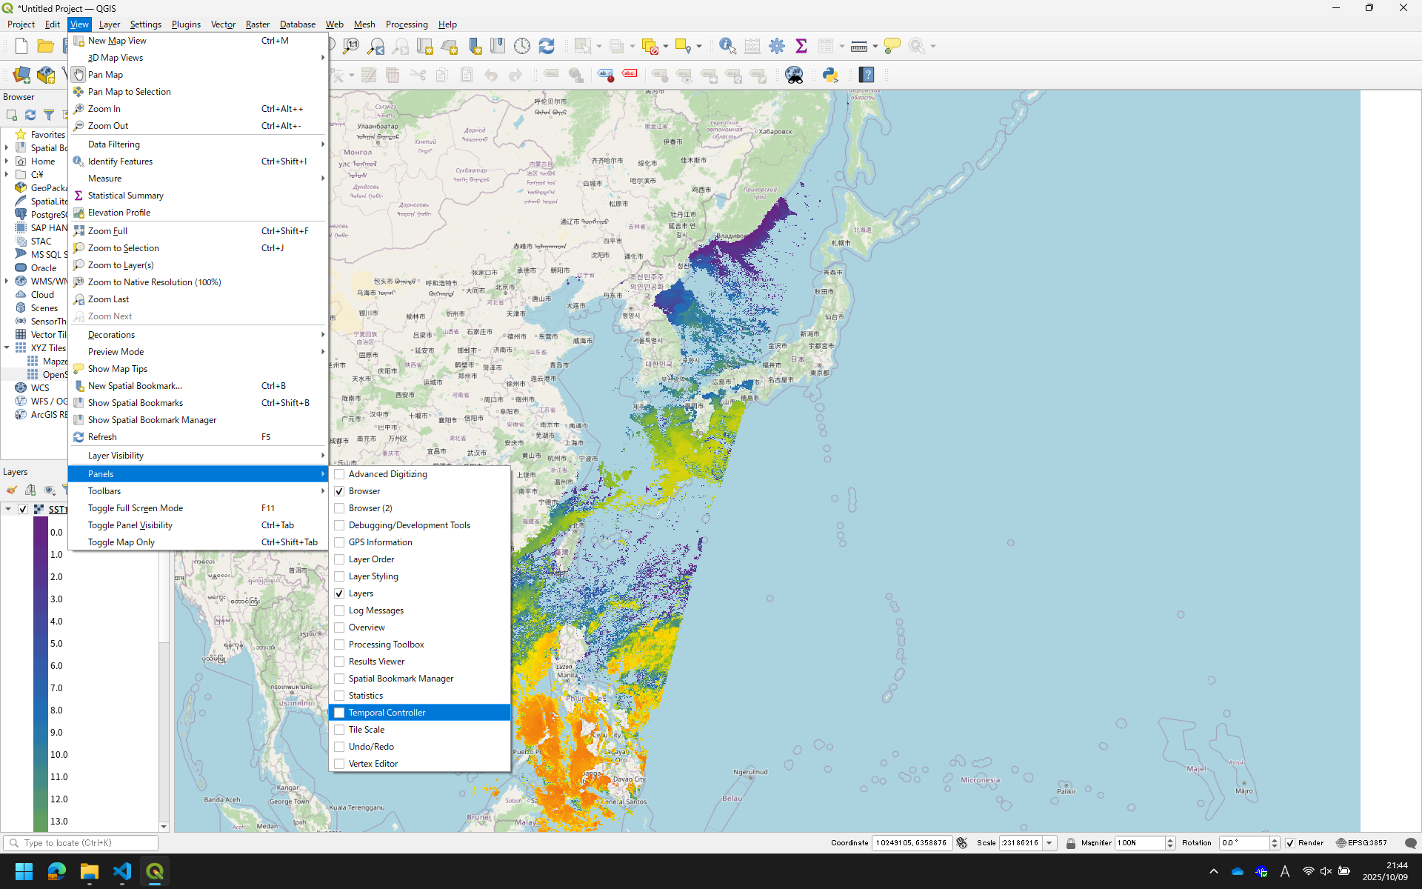Uncheck the Browser panel checkbox
Image resolution: width=1422 pixels, height=889 pixels.
pyautogui.click(x=339, y=491)
